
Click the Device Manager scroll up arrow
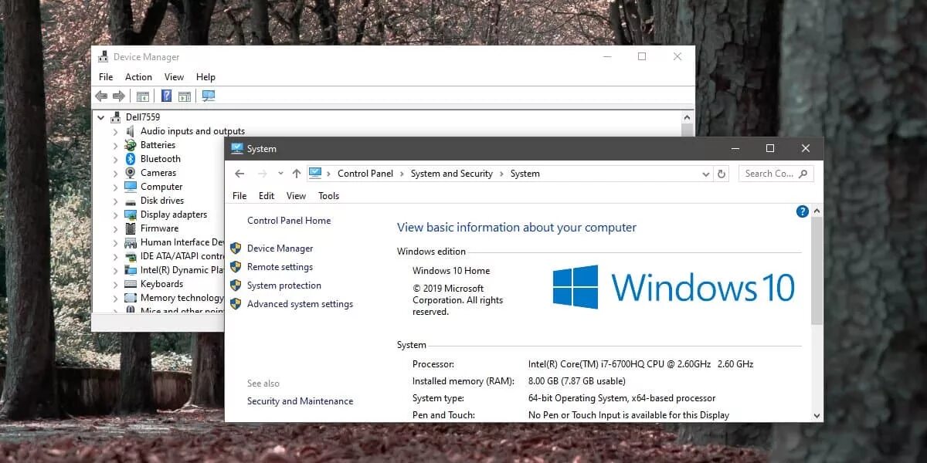pos(688,117)
